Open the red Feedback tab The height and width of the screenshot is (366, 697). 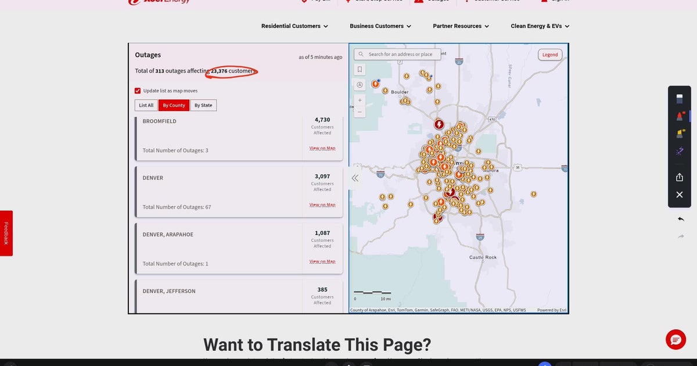click(x=6, y=233)
